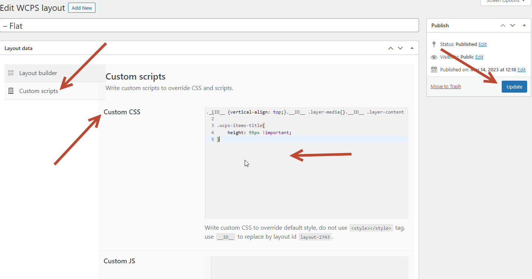Click the Custom scripts building icon
The height and width of the screenshot is (279, 532).
[11, 91]
